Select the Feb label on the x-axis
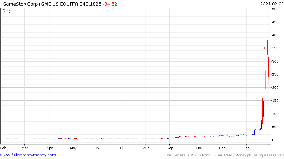 (x=3, y=148)
